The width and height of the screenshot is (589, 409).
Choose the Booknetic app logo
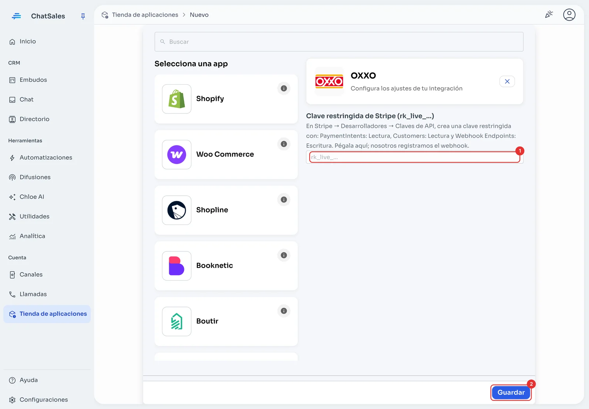tap(177, 266)
